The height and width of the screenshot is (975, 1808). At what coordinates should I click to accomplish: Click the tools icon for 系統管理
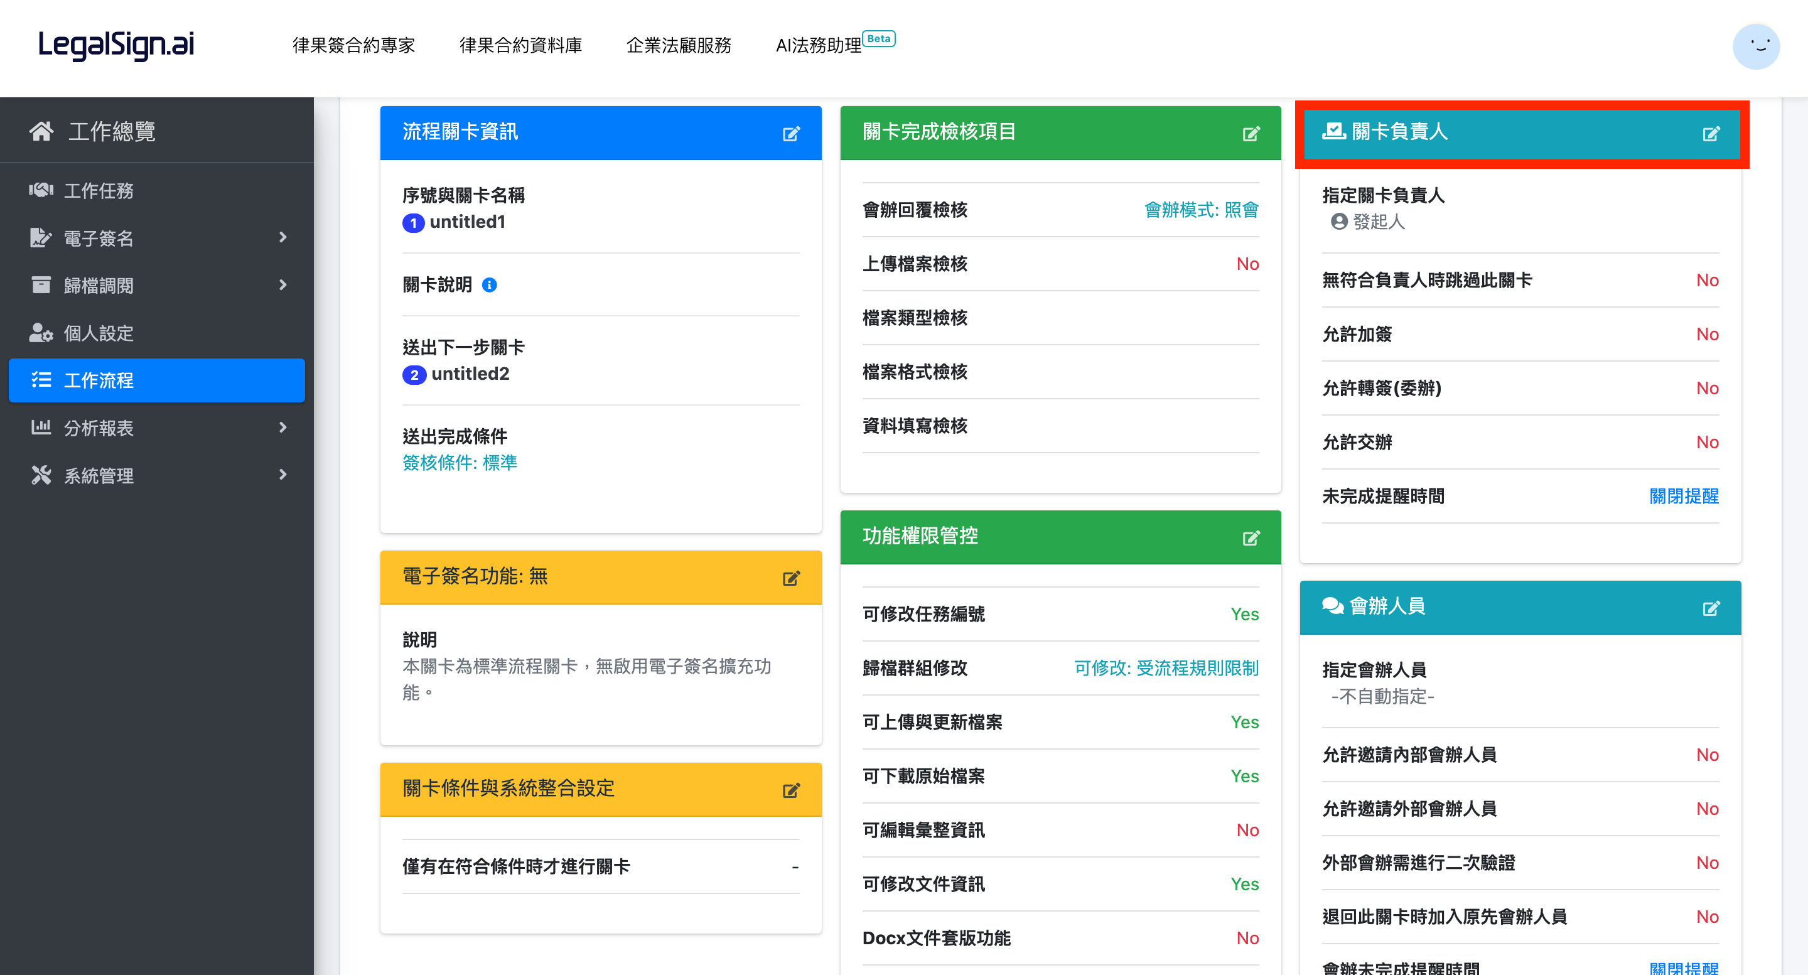41,475
